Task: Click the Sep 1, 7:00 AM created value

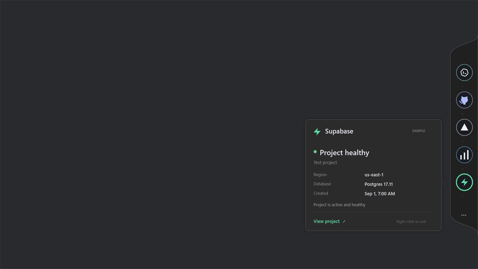Action: 380,193
